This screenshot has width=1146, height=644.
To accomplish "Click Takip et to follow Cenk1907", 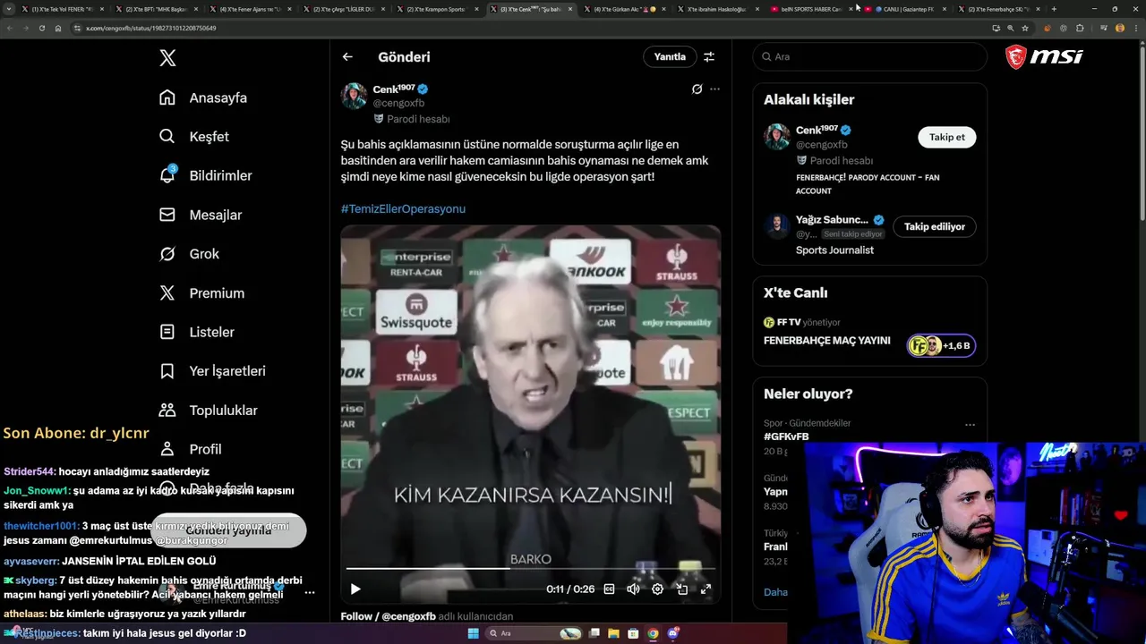I will pyautogui.click(x=946, y=137).
